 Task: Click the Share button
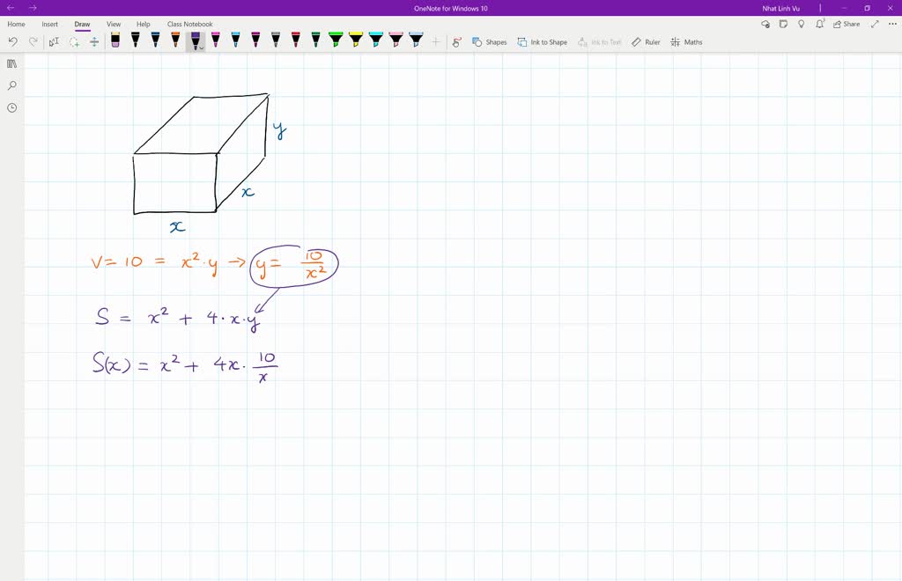click(x=847, y=24)
